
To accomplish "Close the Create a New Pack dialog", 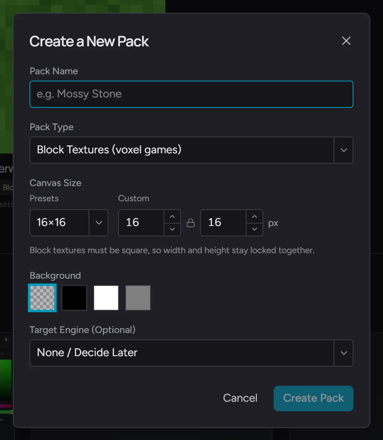I will click(346, 41).
